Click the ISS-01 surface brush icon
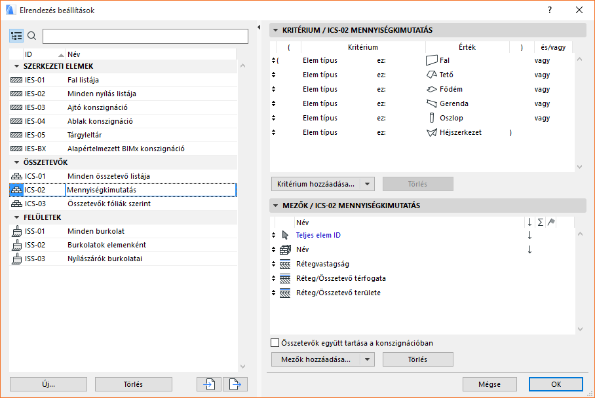The height and width of the screenshot is (398, 595). [16, 231]
